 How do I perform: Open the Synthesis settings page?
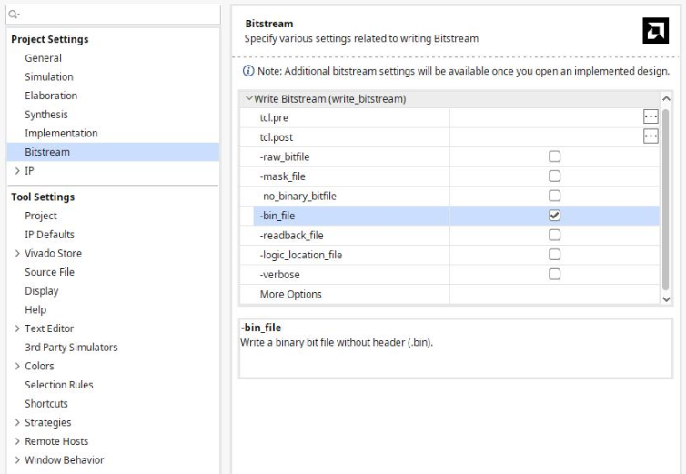tap(45, 115)
